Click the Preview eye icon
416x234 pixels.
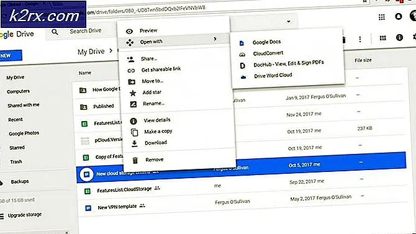click(x=130, y=31)
